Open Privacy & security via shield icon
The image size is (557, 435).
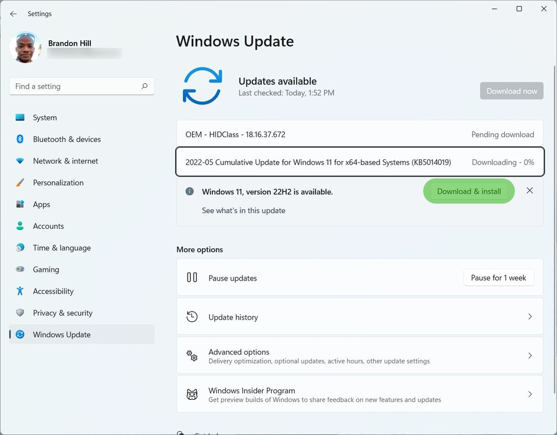[x=21, y=313]
